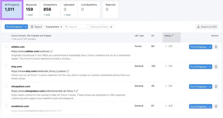The width and height of the screenshot is (223, 118).
Task: Click the AS column header
Action: (x=153, y=36)
